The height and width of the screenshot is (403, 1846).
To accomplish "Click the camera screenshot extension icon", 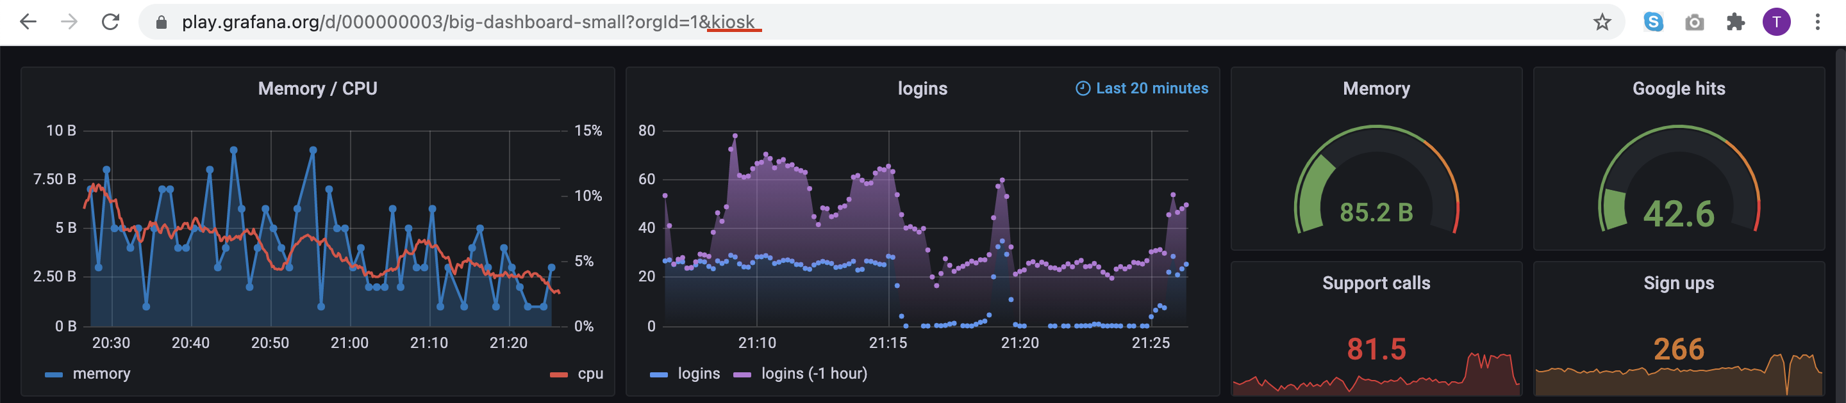I will (1695, 22).
